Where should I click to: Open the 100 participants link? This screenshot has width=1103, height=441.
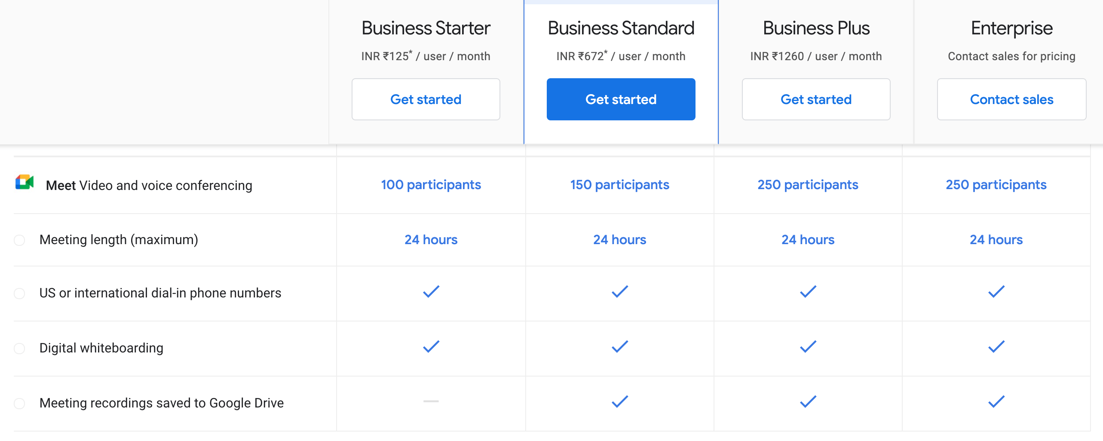pyautogui.click(x=431, y=184)
